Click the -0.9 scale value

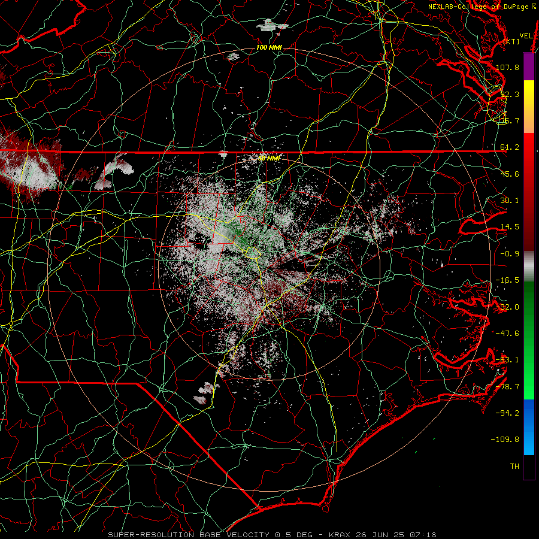click(510, 254)
